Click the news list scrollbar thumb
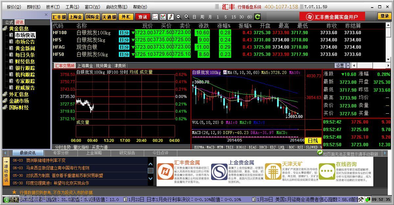 click(150, 171)
